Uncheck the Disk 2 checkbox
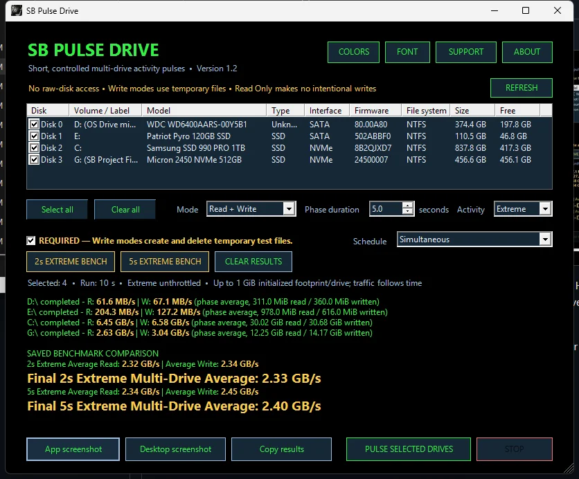 (34, 148)
